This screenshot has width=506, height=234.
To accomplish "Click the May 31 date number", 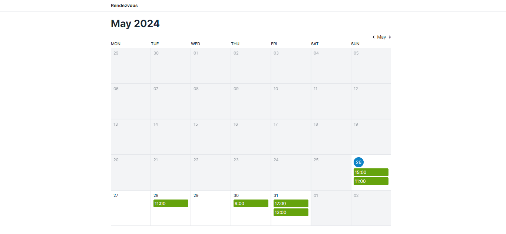I will pos(276,195).
